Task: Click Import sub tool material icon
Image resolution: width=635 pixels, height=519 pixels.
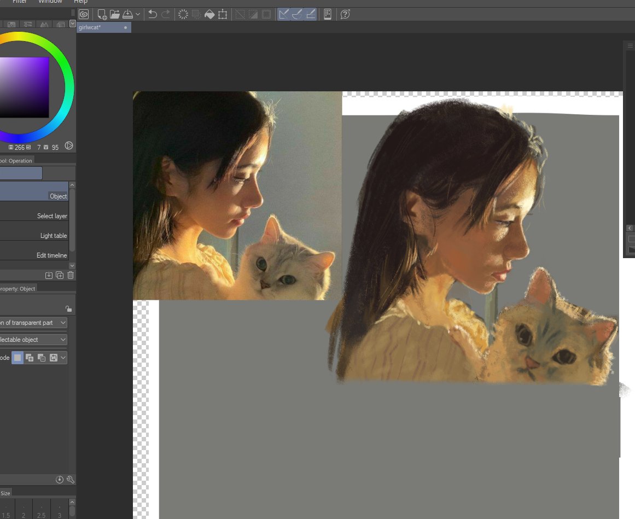Action: coord(49,275)
